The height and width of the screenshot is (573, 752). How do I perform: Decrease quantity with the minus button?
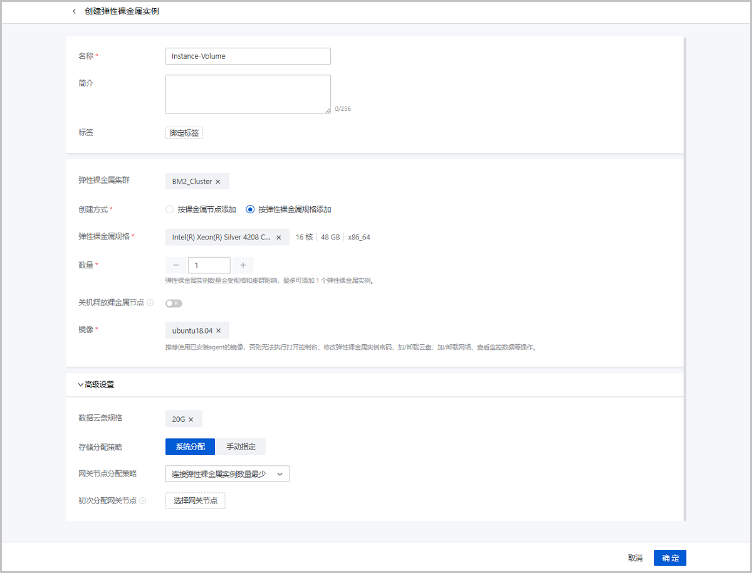click(176, 265)
